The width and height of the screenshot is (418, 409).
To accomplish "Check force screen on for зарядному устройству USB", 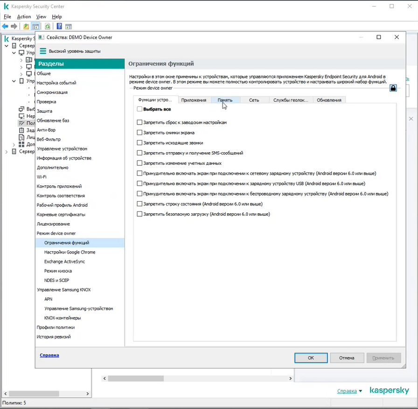I will (x=139, y=183).
